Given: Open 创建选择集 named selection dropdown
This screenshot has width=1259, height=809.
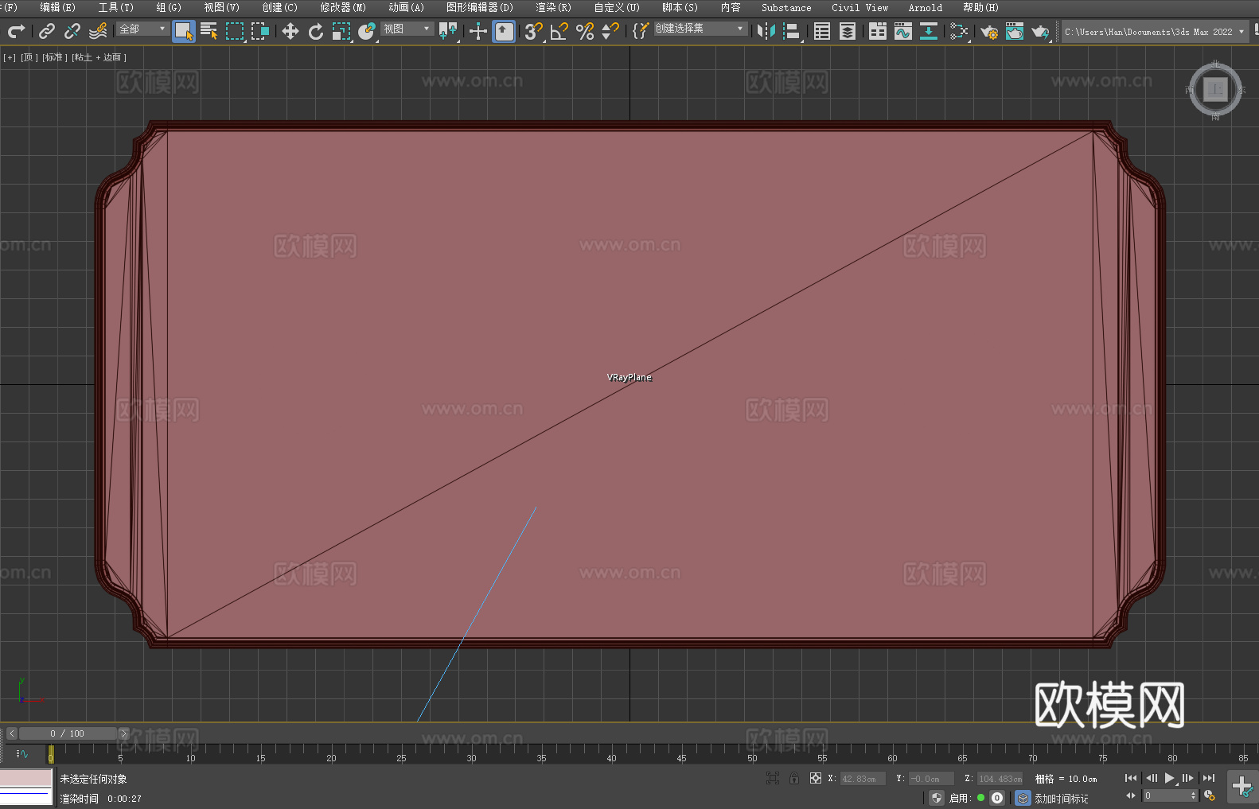Looking at the screenshot, I should coord(700,29).
